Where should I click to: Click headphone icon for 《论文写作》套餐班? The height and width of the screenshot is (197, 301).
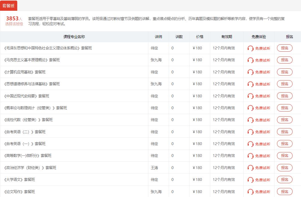point(250,192)
